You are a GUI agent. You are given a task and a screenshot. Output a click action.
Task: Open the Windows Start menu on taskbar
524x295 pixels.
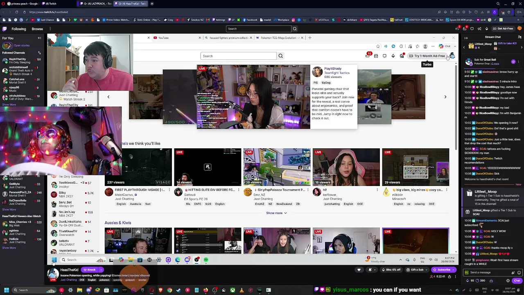point(6,290)
